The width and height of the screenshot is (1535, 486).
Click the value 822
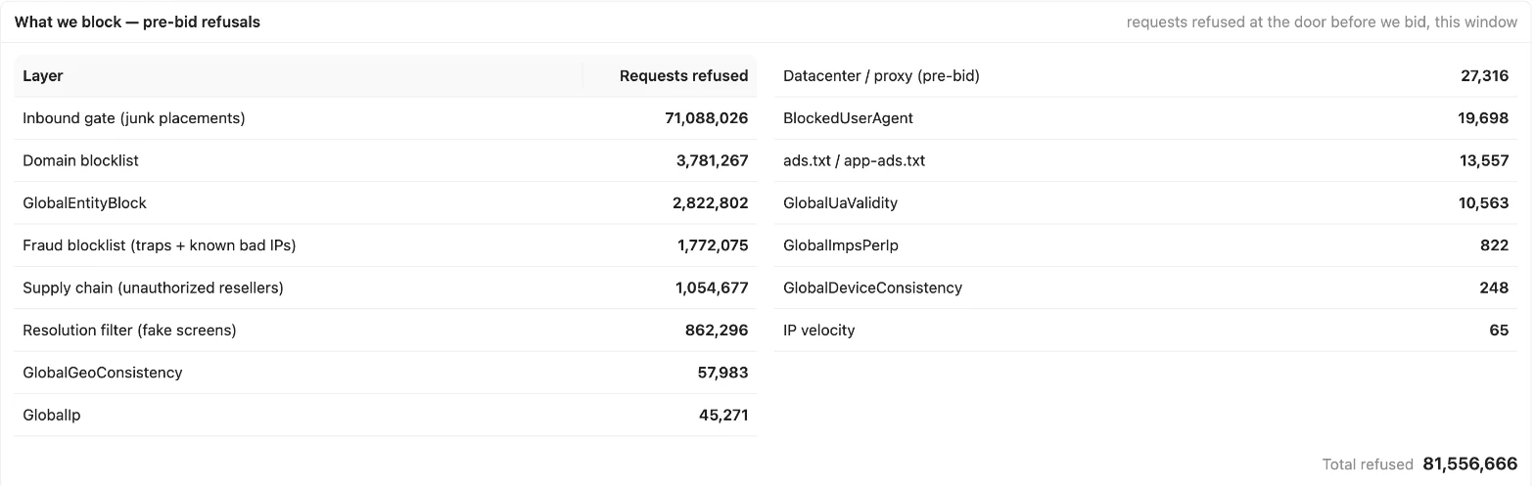1495,245
